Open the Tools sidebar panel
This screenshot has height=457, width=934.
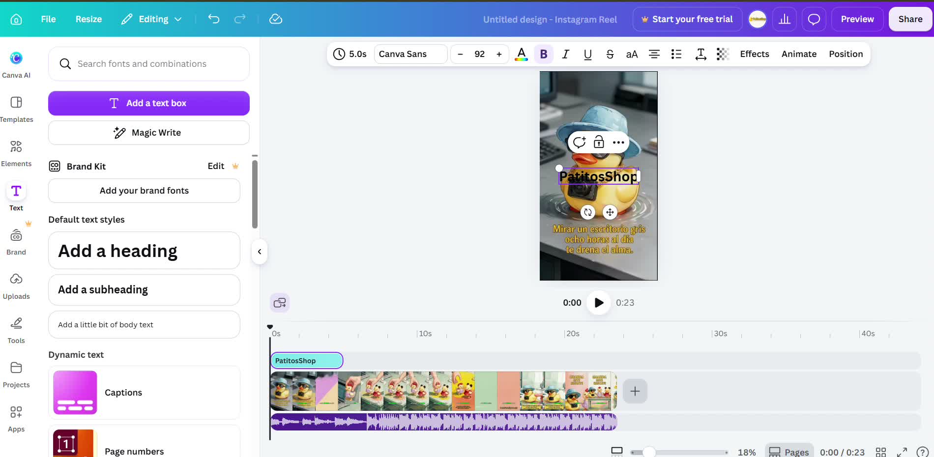click(16, 330)
